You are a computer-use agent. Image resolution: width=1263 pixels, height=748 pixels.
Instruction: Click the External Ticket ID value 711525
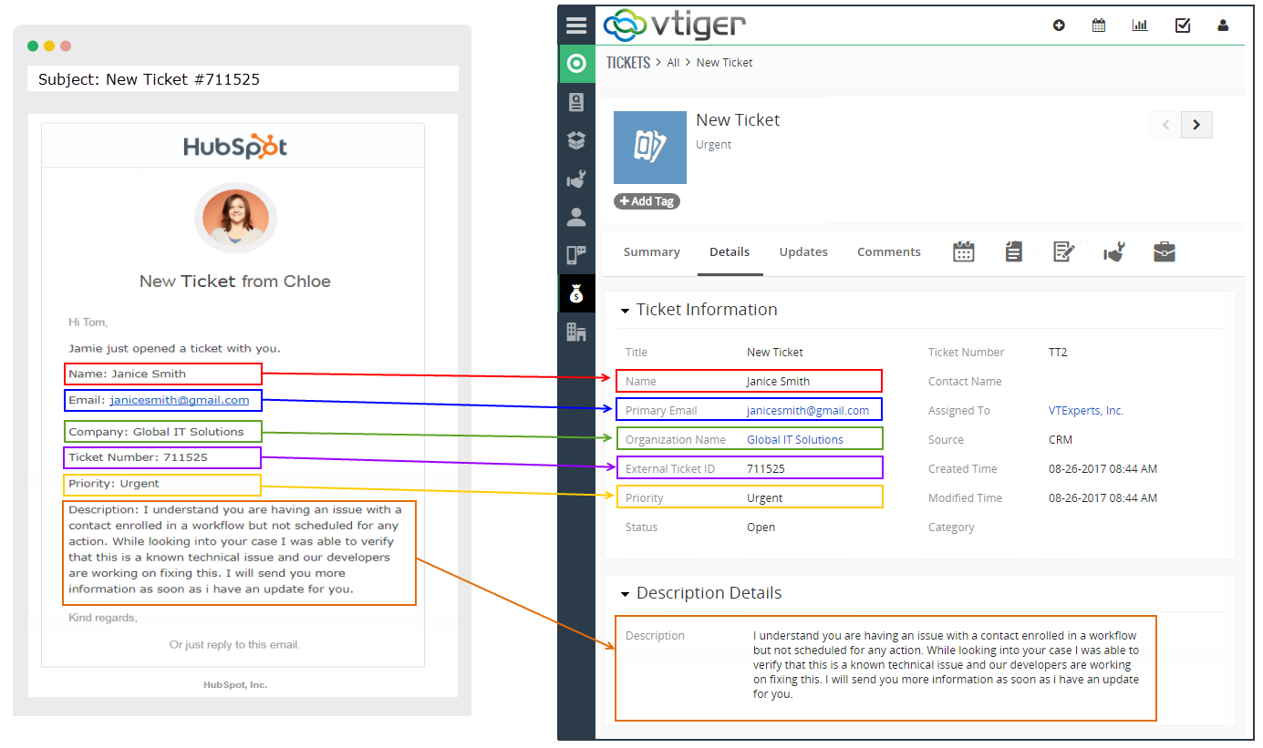tap(766, 469)
